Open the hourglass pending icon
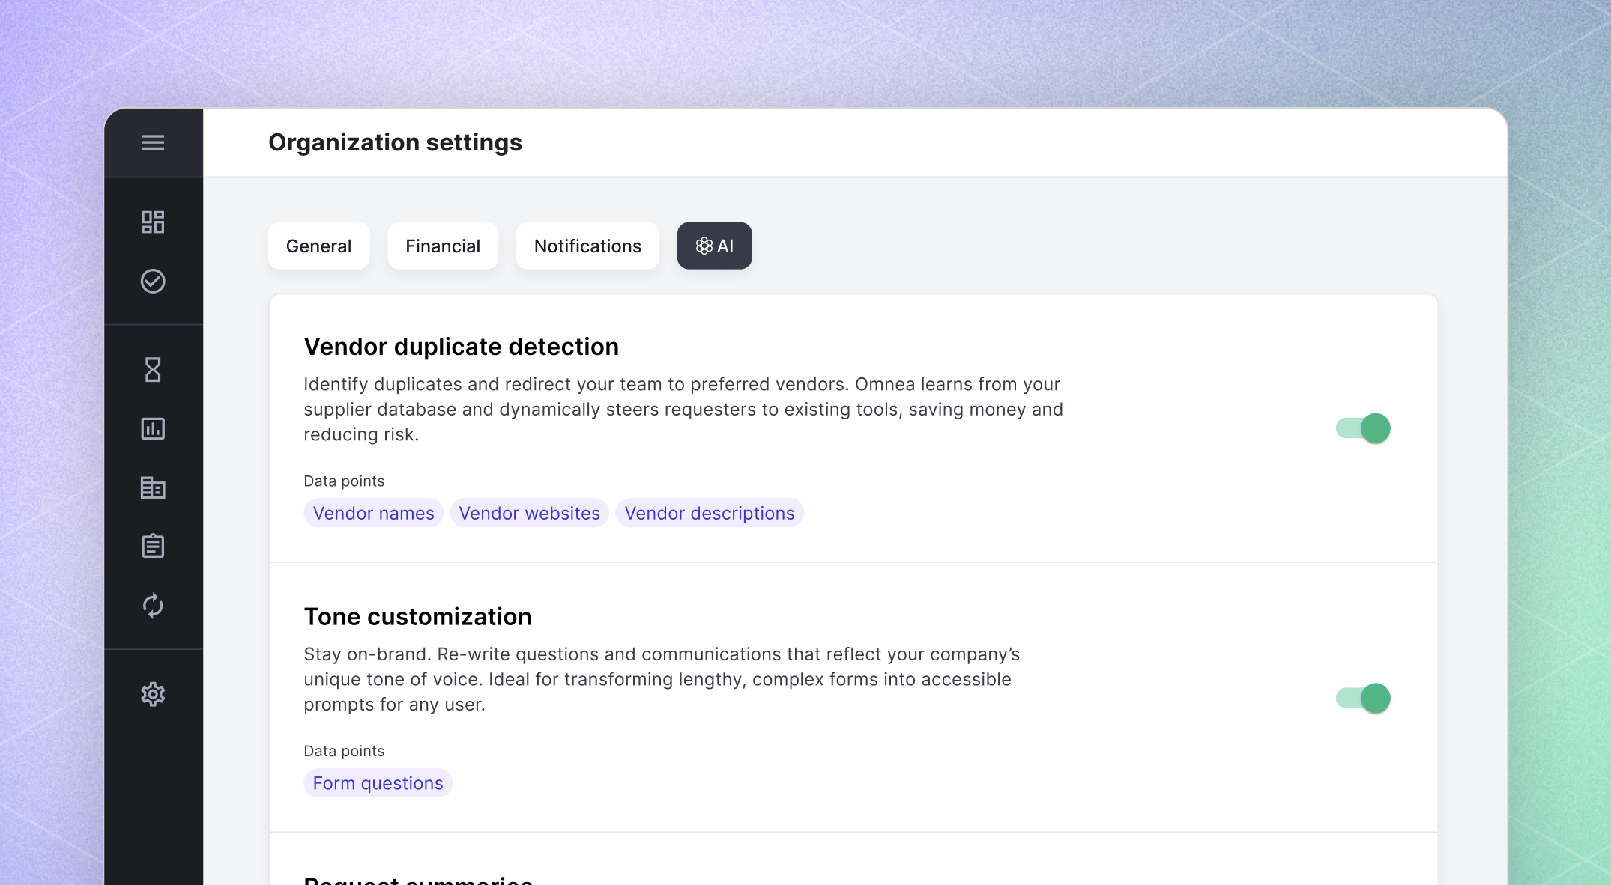The width and height of the screenshot is (1611, 885). click(153, 369)
